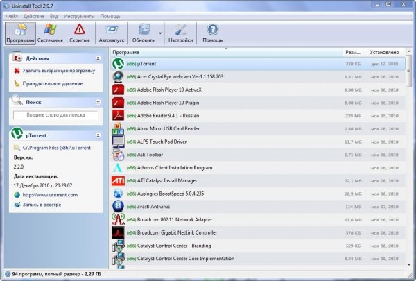Select the Adobe Reader 9.4.1 icon
The height and width of the screenshot is (281, 416).
tap(118, 116)
